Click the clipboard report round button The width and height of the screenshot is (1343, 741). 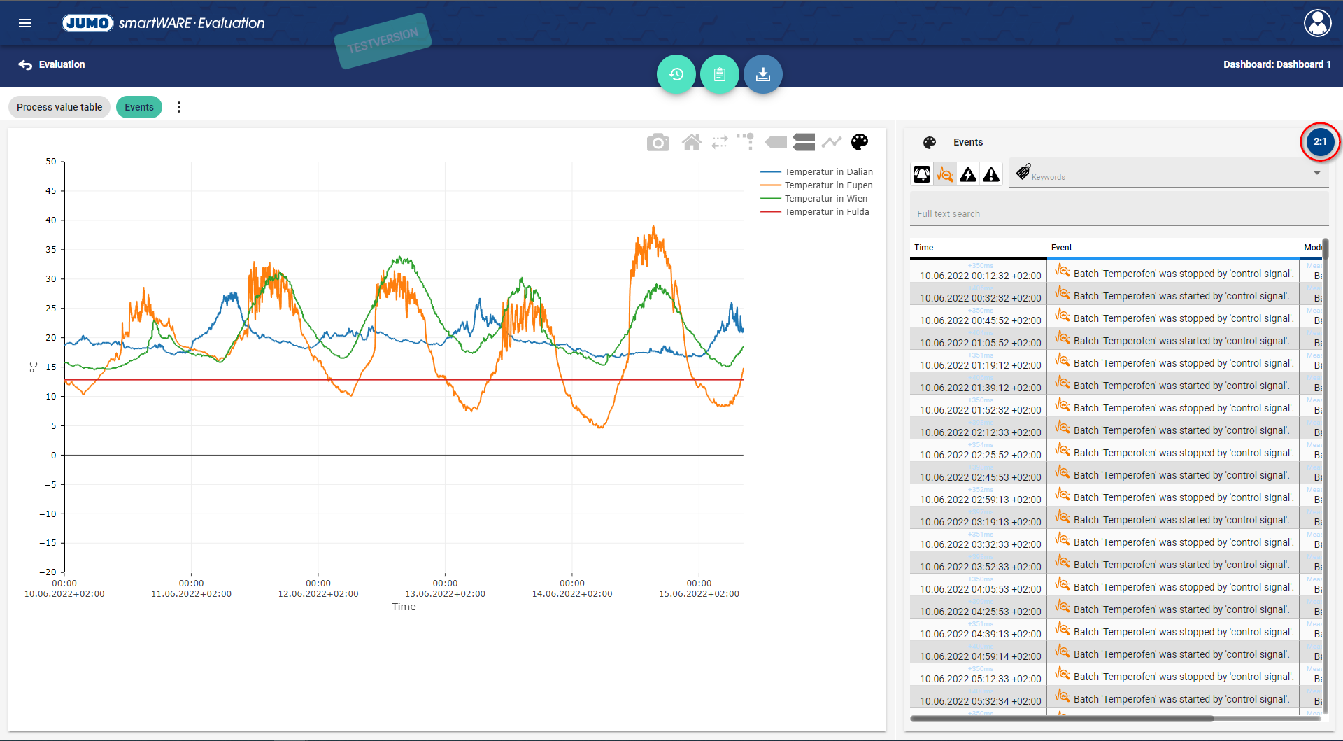click(719, 74)
